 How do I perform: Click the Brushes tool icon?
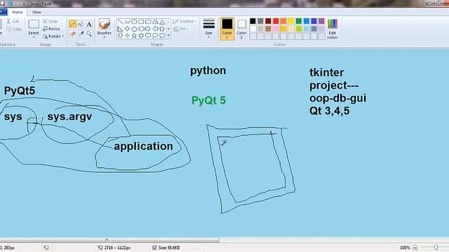pyautogui.click(x=105, y=24)
